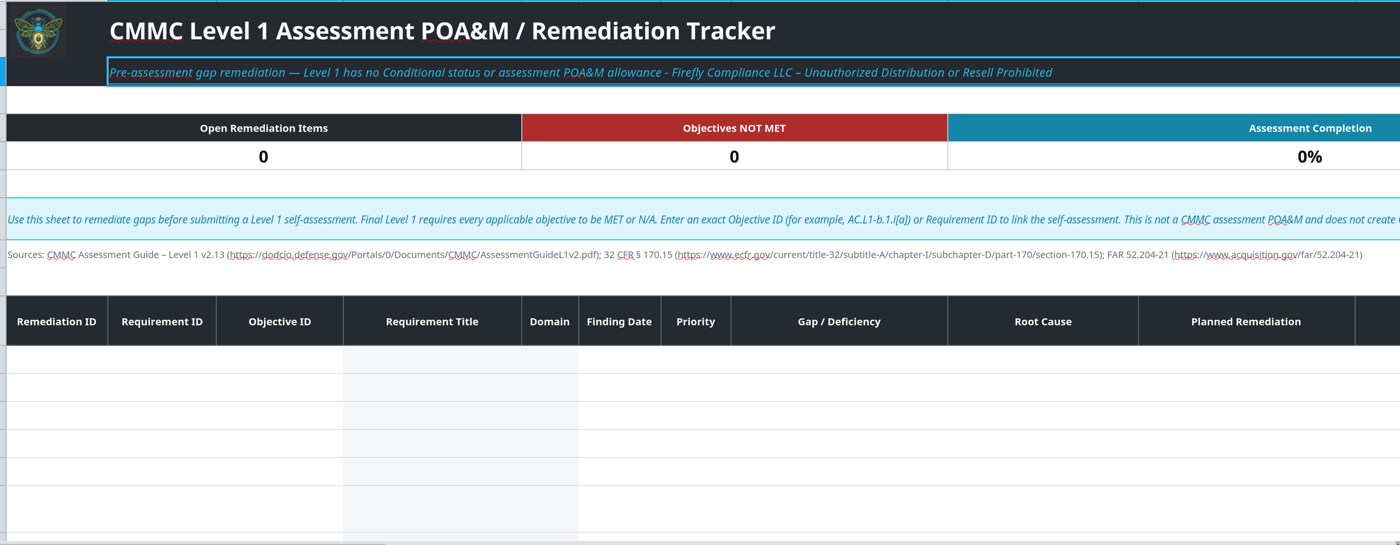Click the Requirement ID column header
The height and width of the screenshot is (545, 1400).
(x=162, y=321)
